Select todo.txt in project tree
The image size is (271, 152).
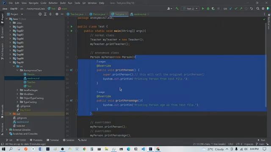(x=20, y=126)
